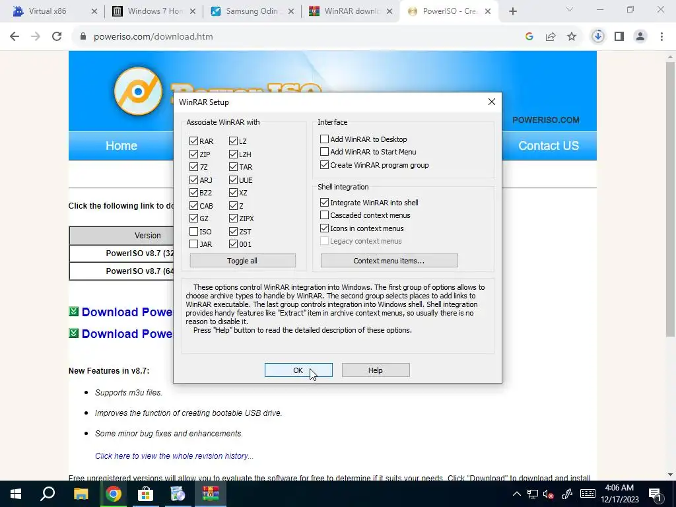Image resolution: width=676 pixels, height=507 pixels.
Task: Click the site lock icon
Action: click(x=83, y=37)
